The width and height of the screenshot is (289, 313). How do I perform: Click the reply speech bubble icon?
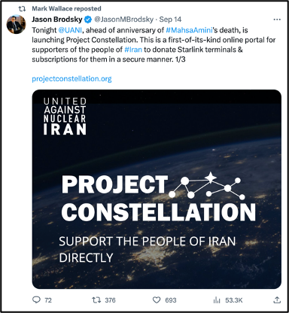pos(36,299)
